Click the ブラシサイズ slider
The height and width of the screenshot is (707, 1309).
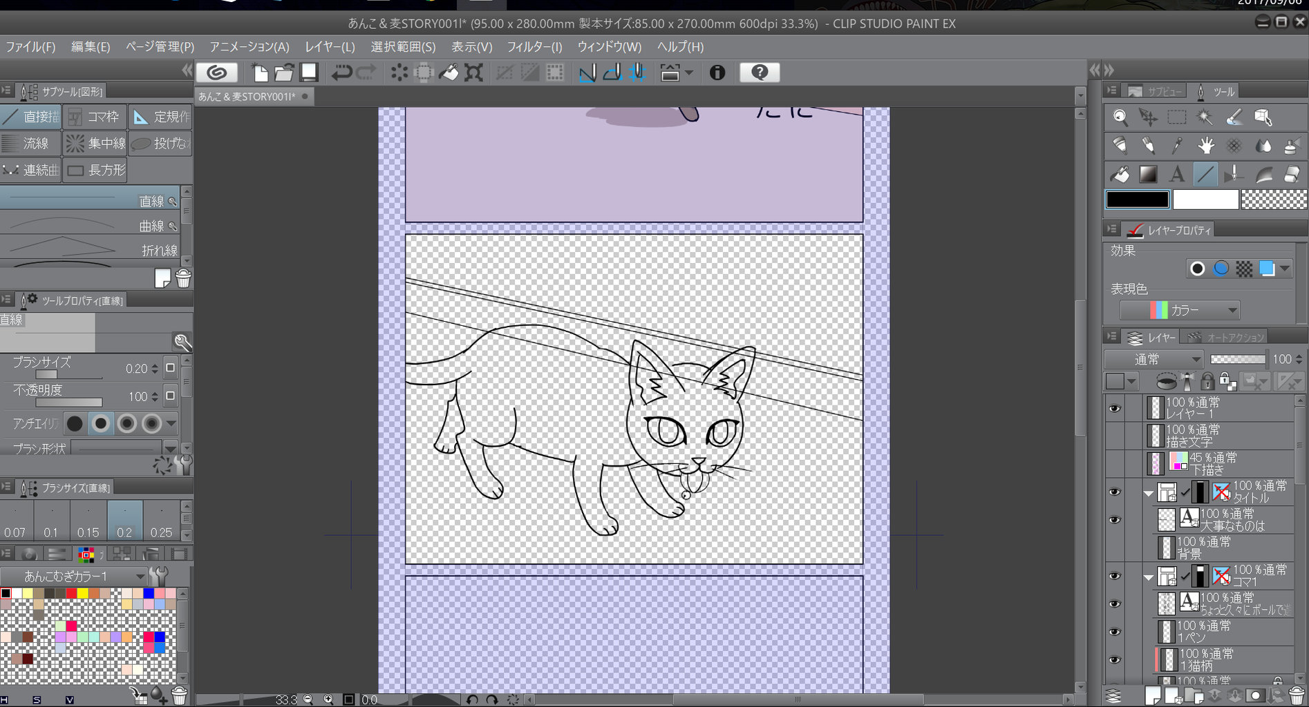(68, 376)
